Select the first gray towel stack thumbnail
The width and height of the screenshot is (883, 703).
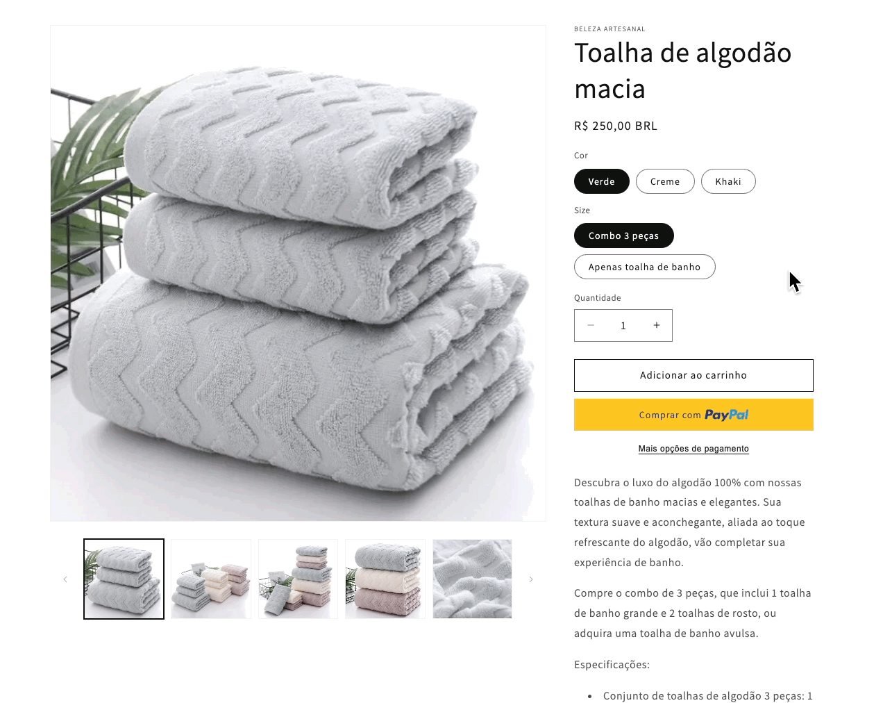(124, 579)
